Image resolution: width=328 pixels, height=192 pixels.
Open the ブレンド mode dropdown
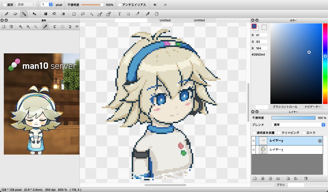298,125
